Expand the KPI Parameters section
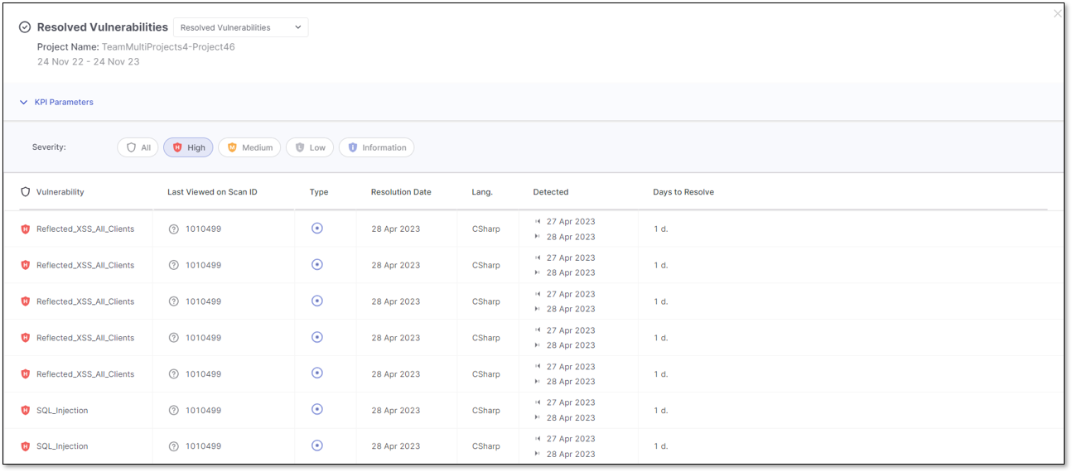 (56, 103)
